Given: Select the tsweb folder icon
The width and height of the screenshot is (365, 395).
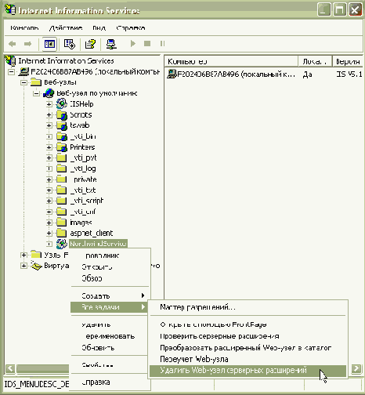Looking at the screenshot, I should click(62, 125).
